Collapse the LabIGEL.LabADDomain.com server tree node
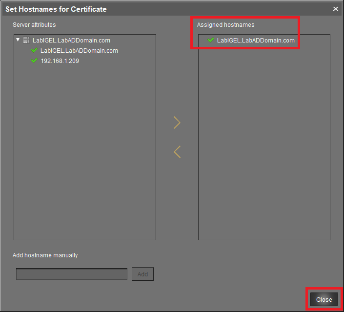This screenshot has height=312, width=344. click(18, 41)
